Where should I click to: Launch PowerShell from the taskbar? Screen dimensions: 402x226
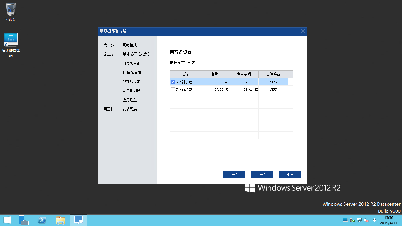[42, 220]
